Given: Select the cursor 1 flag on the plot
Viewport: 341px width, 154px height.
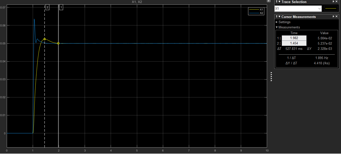Looking at the screenshot, I should point(61,7).
